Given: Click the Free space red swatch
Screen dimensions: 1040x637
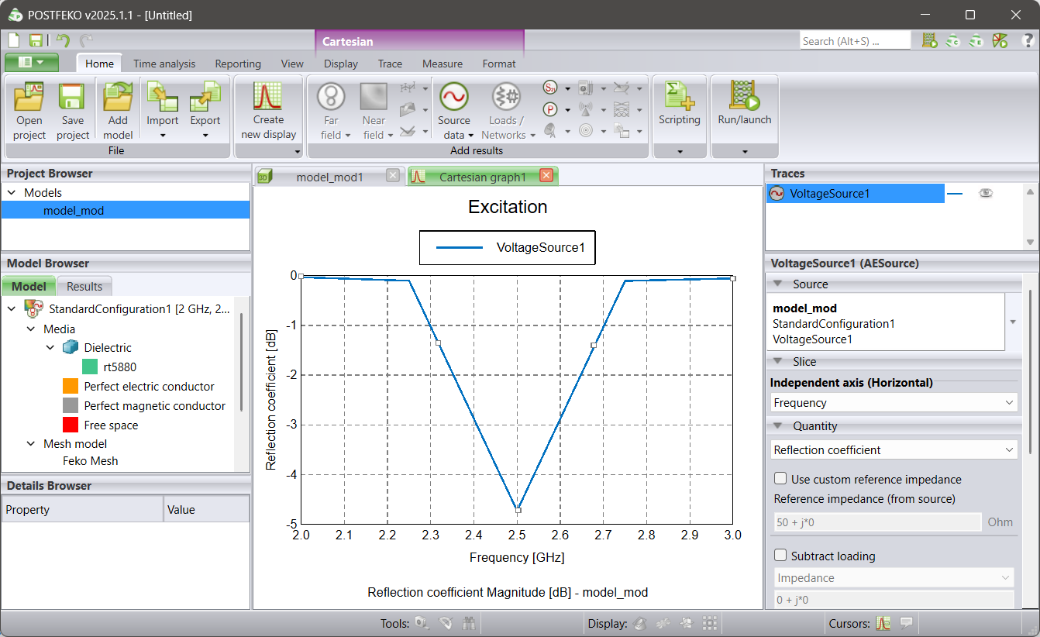Looking at the screenshot, I should click(71, 425).
